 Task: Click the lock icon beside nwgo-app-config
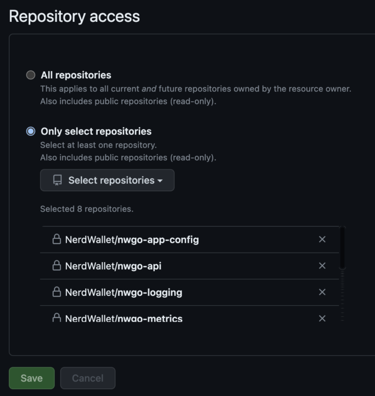click(x=56, y=239)
